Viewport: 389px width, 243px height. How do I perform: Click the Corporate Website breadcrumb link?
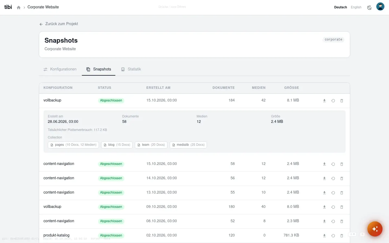(43, 7)
